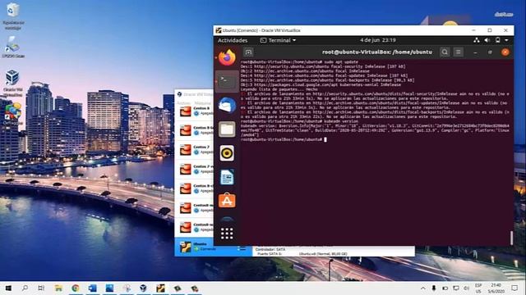Click the terminal scrollbar
Image resolution: width=526 pixels, height=295 pixels.
tap(511, 238)
